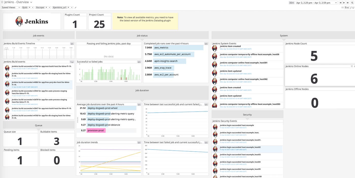Click the Job status section header
The width and height of the screenshot is (355, 178).
click(142, 35)
